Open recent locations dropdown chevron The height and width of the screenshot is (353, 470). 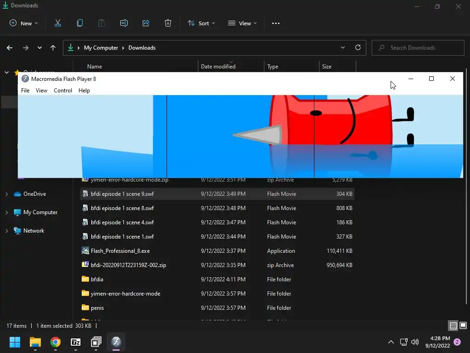[x=39, y=48]
